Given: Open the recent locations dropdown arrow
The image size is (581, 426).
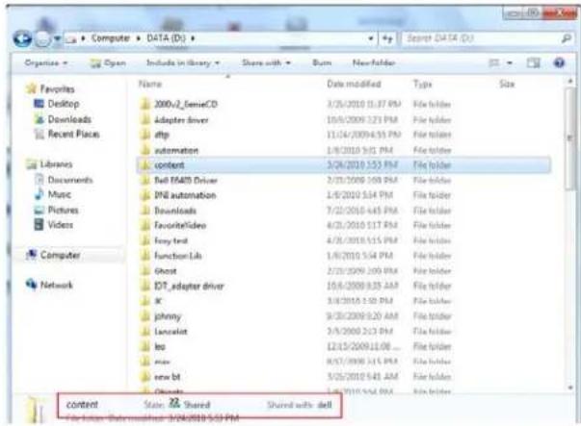Looking at the screenshot, I should pos(58,38).
